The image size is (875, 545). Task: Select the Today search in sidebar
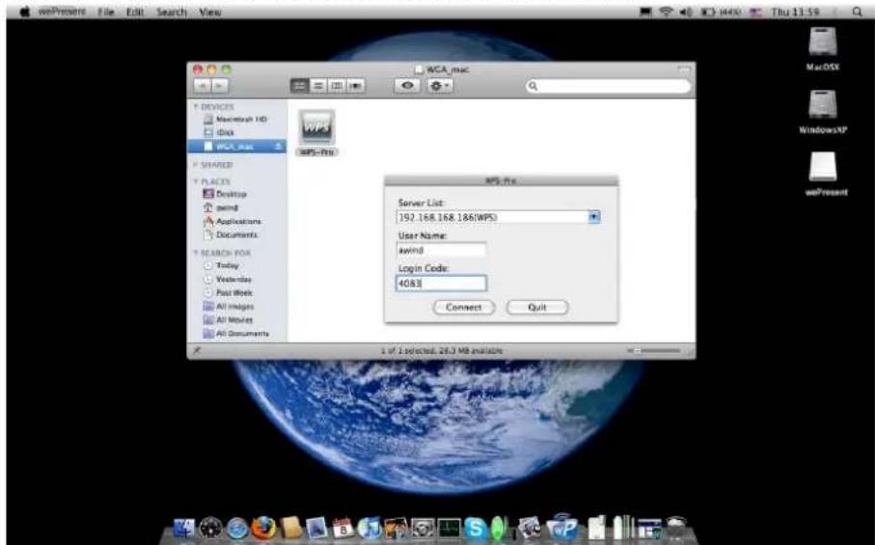click(x=221, y=265)
